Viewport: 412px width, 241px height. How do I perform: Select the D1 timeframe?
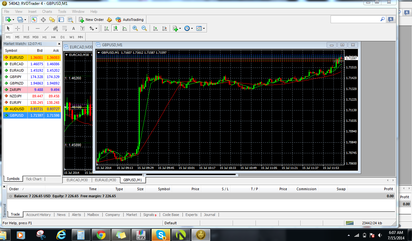[x=62, y=37]
